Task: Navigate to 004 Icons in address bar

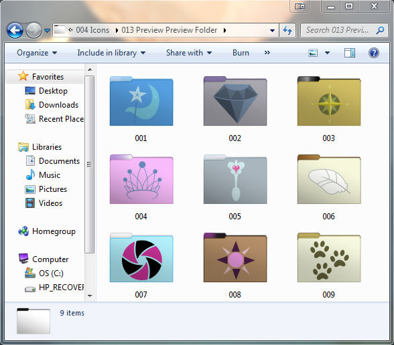Action: 92,30
